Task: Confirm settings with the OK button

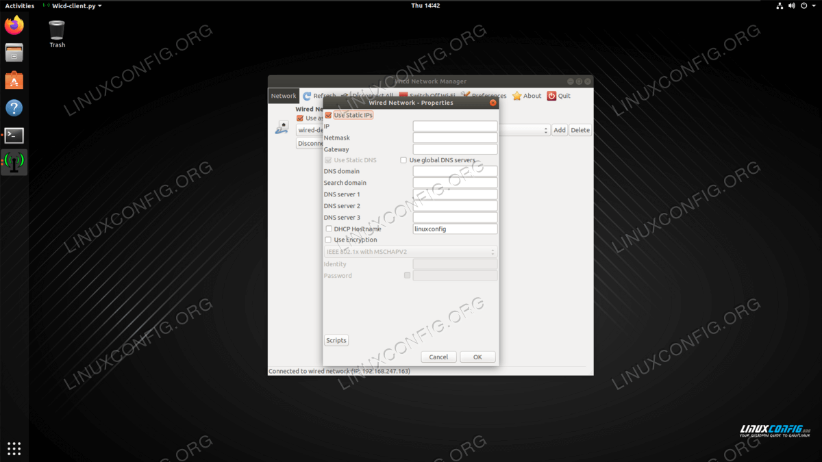Action: tap(477, 357)
